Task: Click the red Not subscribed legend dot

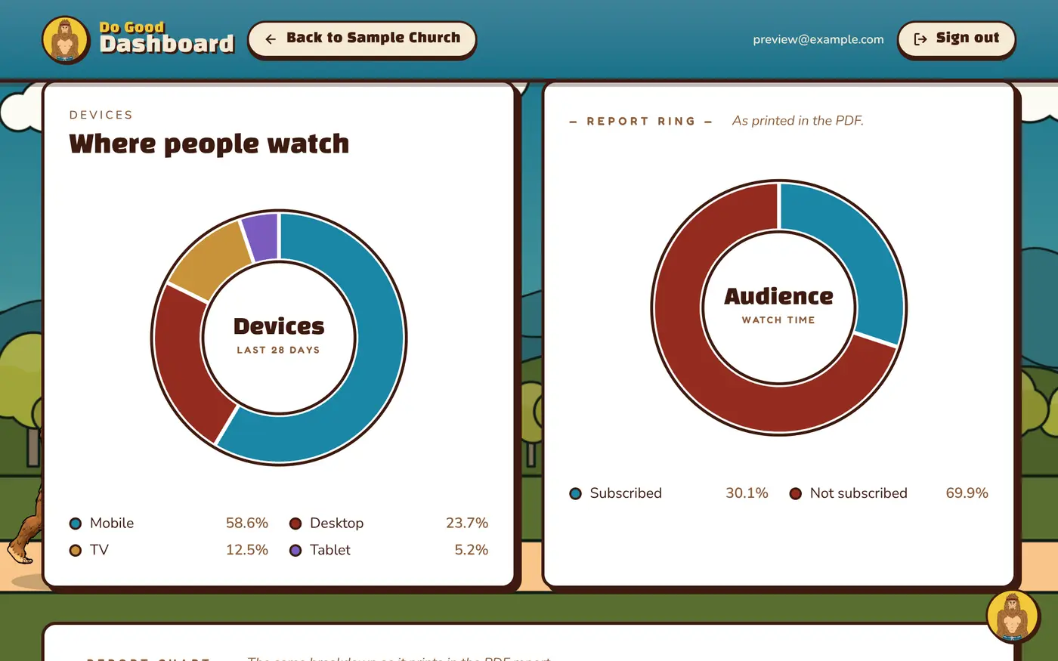Action: click(x=795, y=494)
